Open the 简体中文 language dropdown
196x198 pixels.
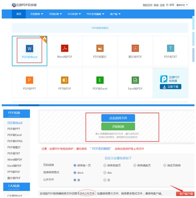[x=182, y=5]
